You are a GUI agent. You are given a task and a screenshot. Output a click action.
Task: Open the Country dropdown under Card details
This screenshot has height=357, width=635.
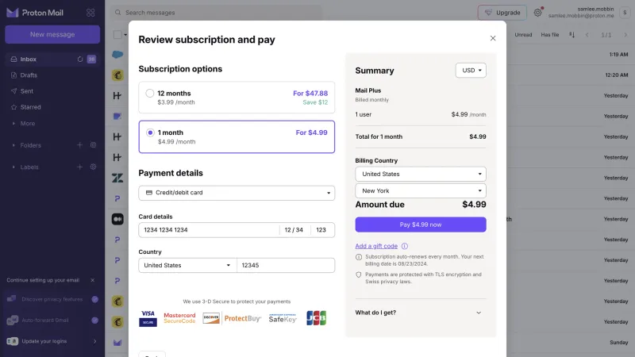(x=187, y=265)
